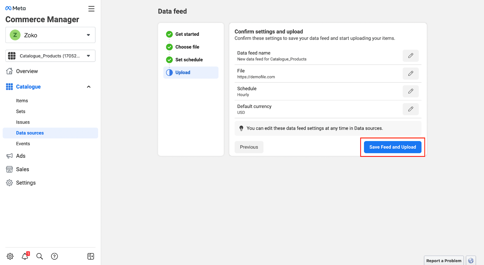Screen dimensions: 484x265
Task: Click the Ads megaphone icon
Action: (x=9, y=156)
